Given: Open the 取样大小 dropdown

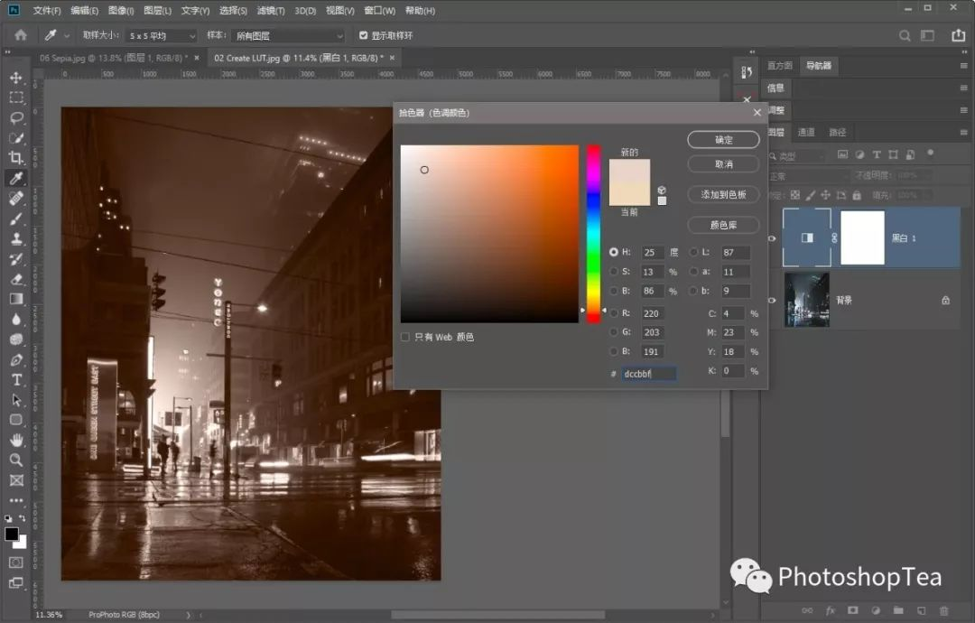Looking at the screenshot, I should coord(160,36).
